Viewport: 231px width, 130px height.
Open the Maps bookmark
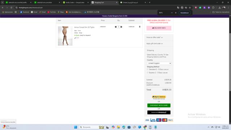coord(61,12)
